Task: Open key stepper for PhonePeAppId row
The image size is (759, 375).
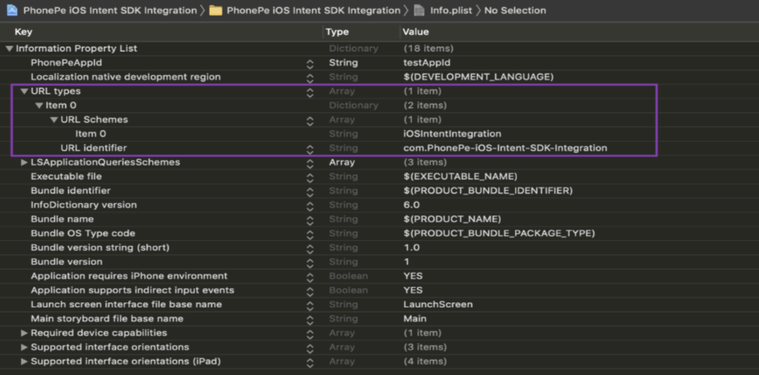Action: [x=310, y=64]
